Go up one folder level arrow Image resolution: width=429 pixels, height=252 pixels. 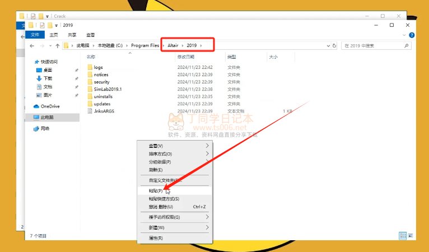click(x=58, y=46)
